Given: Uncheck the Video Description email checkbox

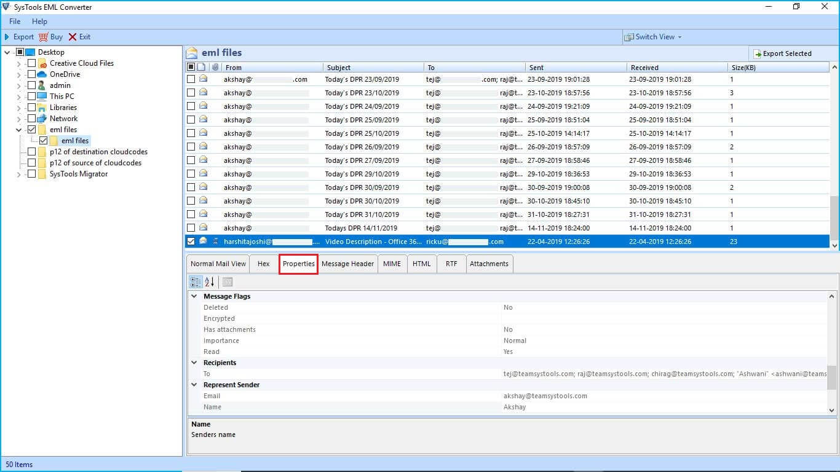Looking at the screenshot, I should coord(191,242).
